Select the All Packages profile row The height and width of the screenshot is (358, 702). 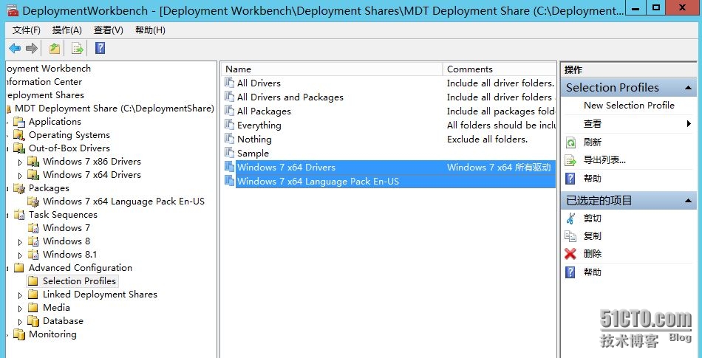tap(389, 111)
